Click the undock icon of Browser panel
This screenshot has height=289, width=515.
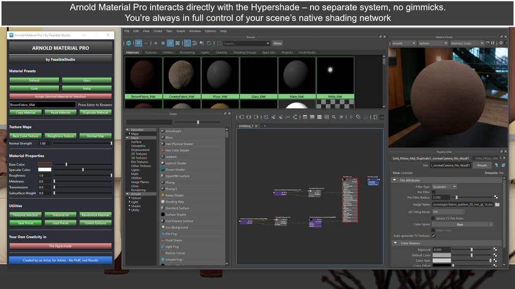[380, 37]
